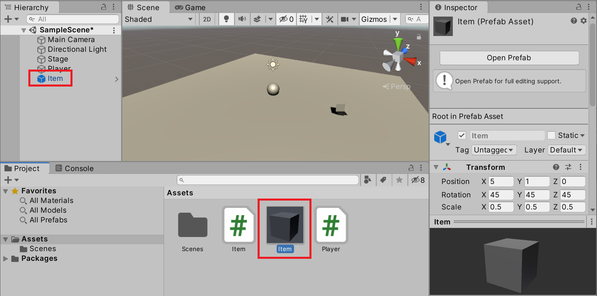Screen dimensions: 597x296
Task: Mute scene audio with the speaker icon
Action: (242, 19)
